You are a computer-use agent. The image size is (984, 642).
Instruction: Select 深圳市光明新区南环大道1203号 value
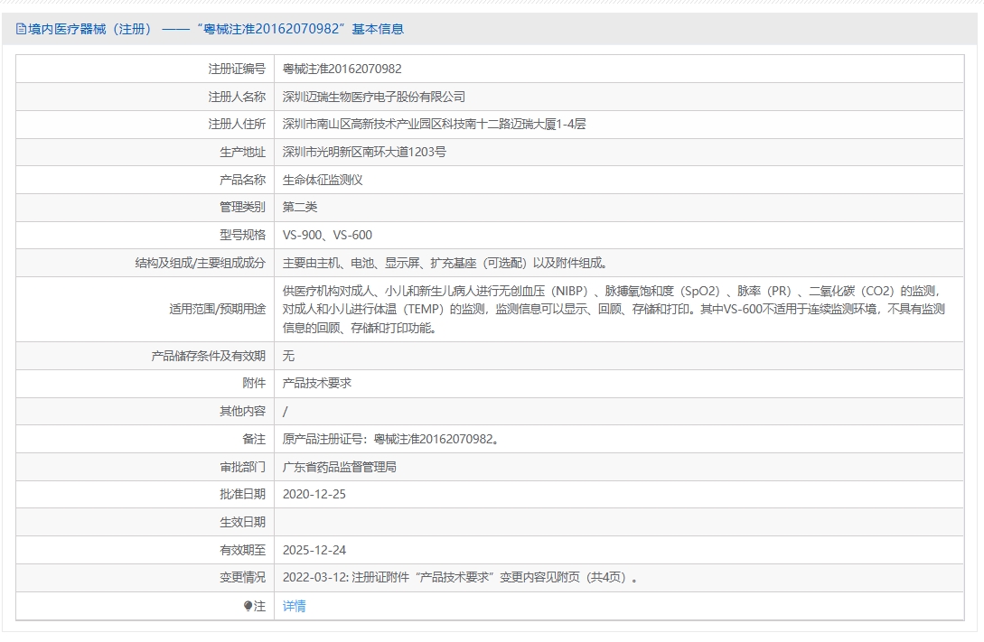(364, 152)
